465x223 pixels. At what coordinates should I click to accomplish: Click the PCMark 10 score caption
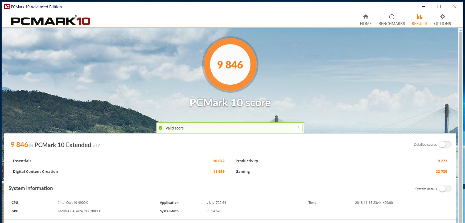tap(230, 103)
